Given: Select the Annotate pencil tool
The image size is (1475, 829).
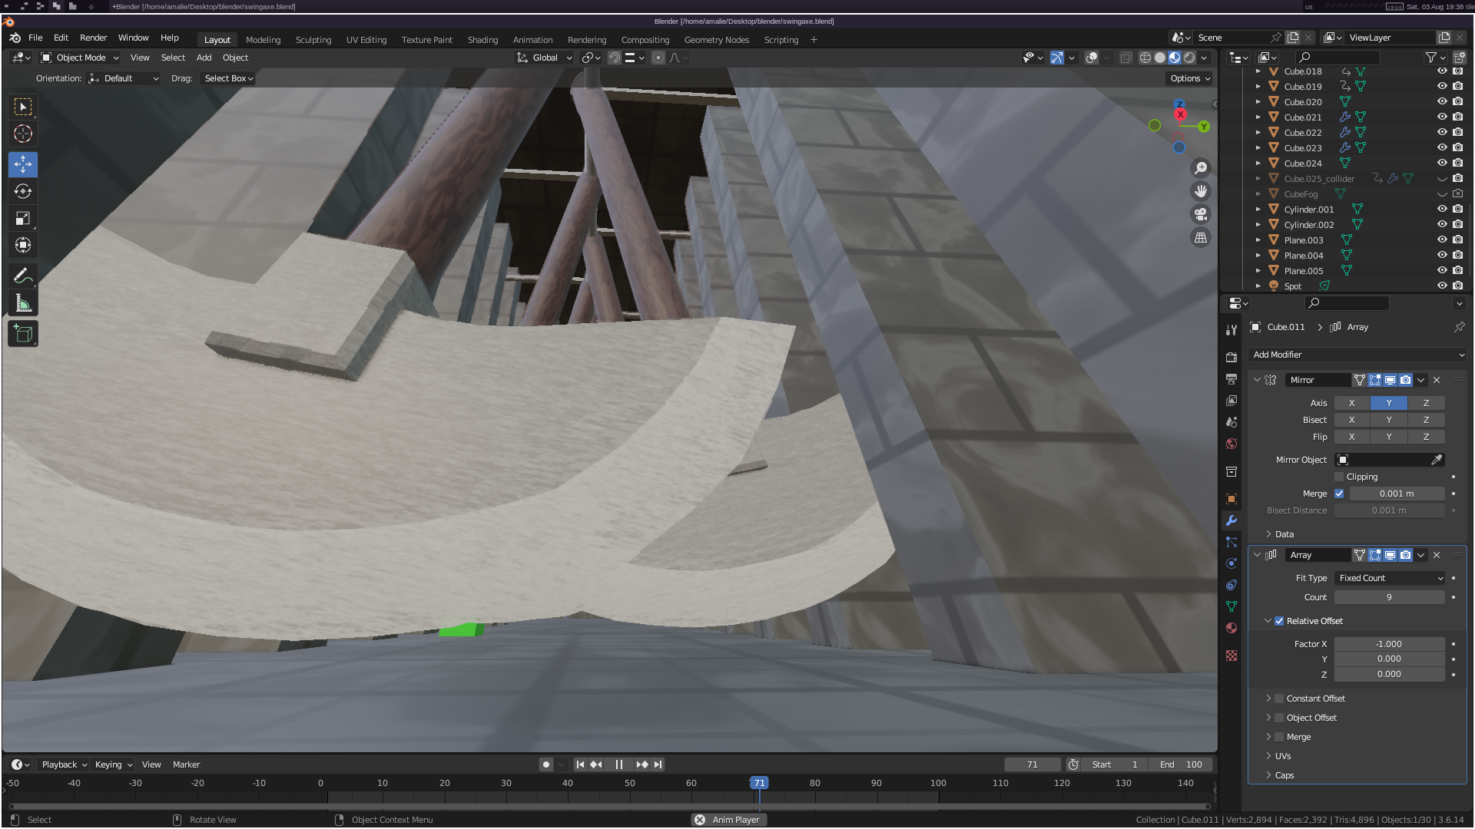Looking at the screenshot, I should click(23, 276).
